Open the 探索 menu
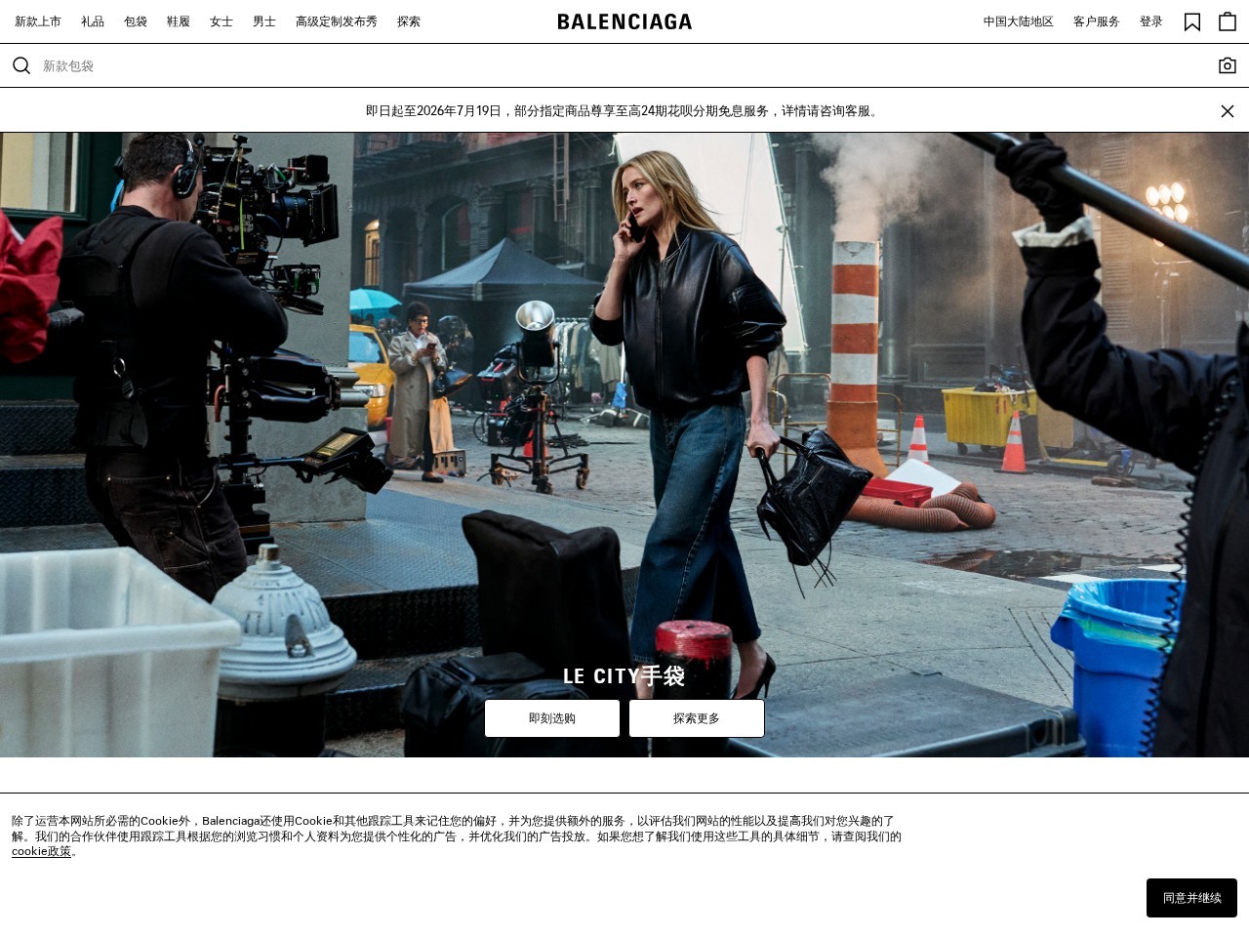This screenshot has width=1249, height=937. coord(409,21)
